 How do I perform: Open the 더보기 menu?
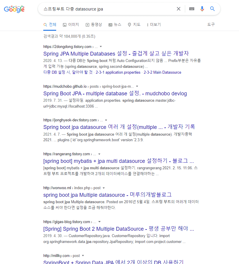(154, 25)
